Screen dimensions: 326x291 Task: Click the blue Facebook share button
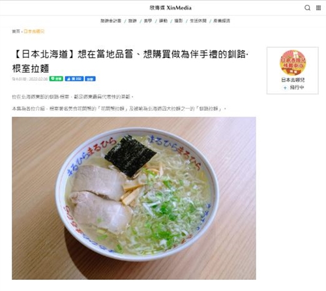coord(90,78)
